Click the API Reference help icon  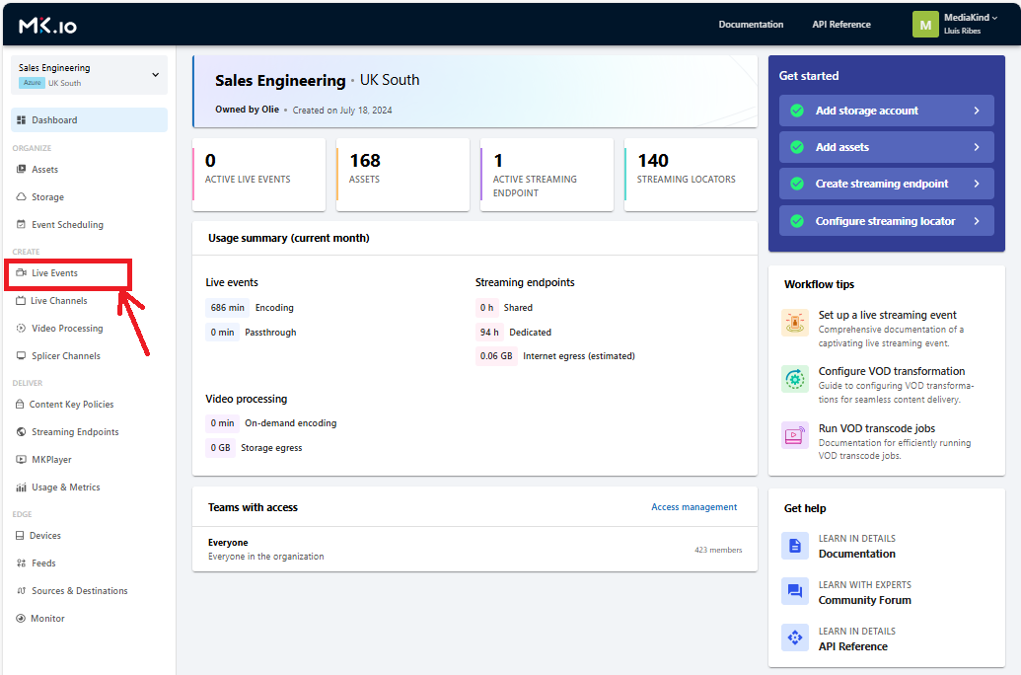pos(794,637)
